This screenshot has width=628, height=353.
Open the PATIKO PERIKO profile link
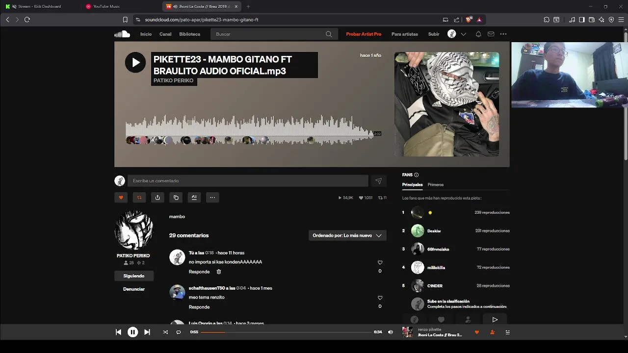133,256
